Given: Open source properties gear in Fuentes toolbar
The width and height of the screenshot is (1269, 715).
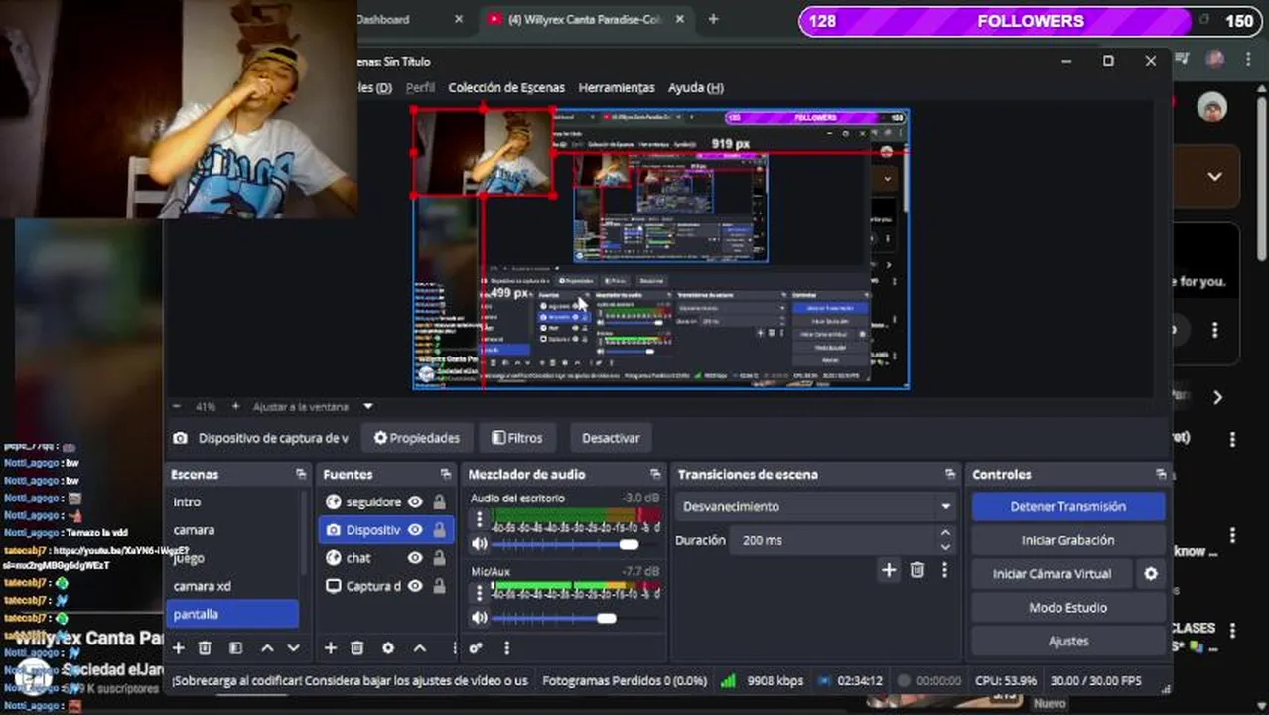Looking at the screenshot, I should click(388, 648).
